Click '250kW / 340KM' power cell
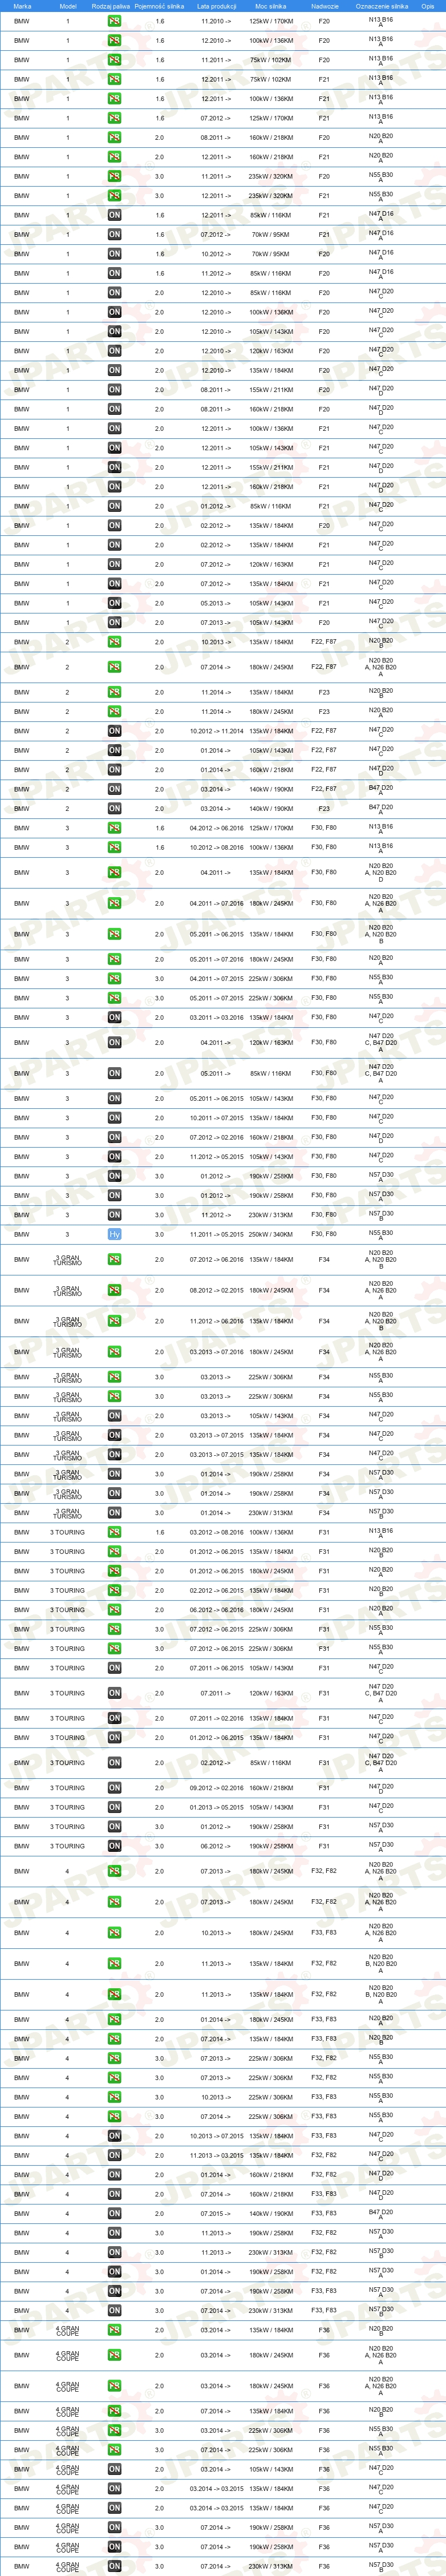Viewport: 446px width, 2576px height. click(271, 1234)
